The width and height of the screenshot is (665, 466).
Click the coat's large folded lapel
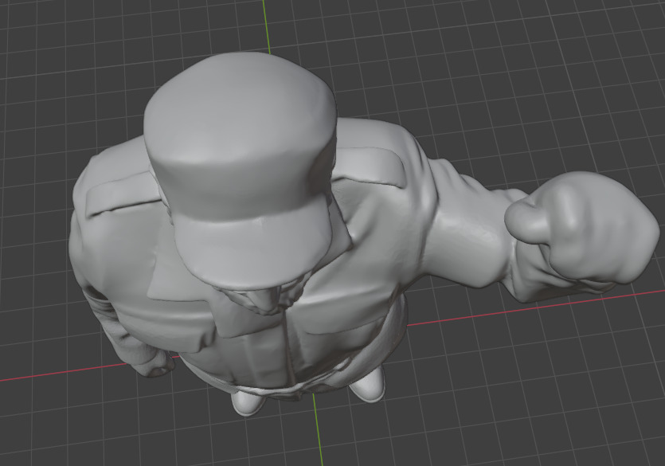click(182, 276)
